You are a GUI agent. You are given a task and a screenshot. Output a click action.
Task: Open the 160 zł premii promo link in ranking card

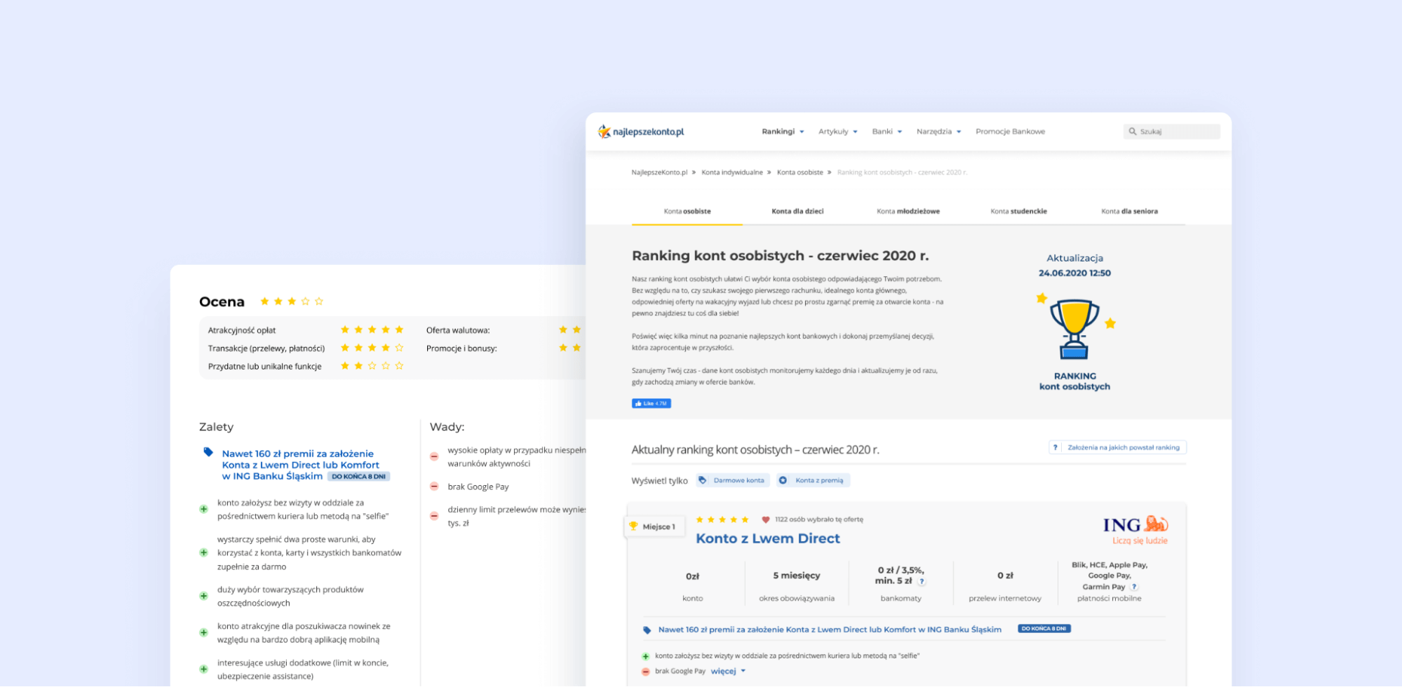coord(830,630)
